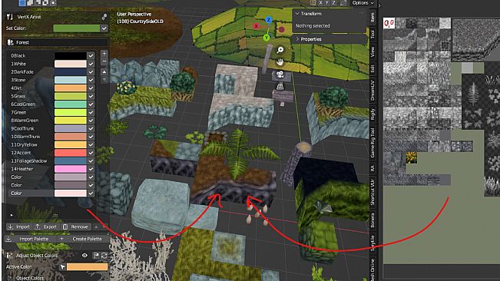Toggle the 12Accent color checkbox
Image resolution: width=500 pixels, height=281 pixels.
pyautogui.click(x=91, y=153)
